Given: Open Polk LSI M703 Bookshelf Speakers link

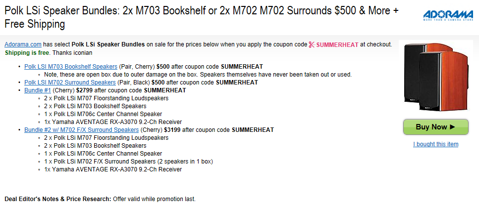Looking at the screenshot, I should [70, 67].
